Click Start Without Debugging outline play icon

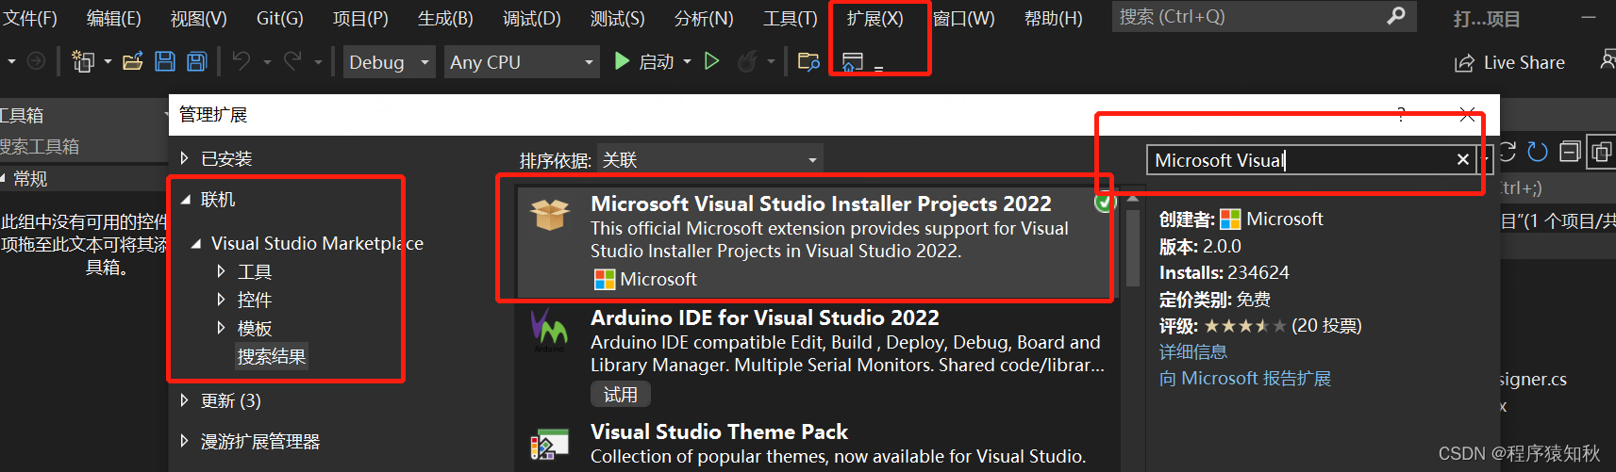(x=712, y=61)
